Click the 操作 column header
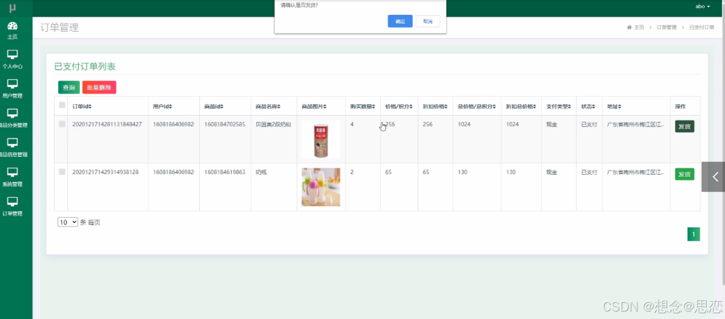725x319 pixels. click(x=680, y=107)
